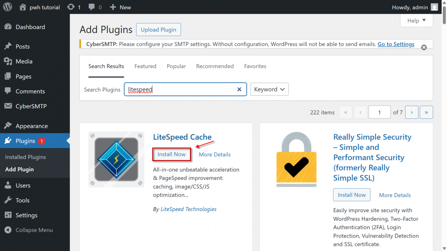Open Really Simple Security title link

pos(372,157)
